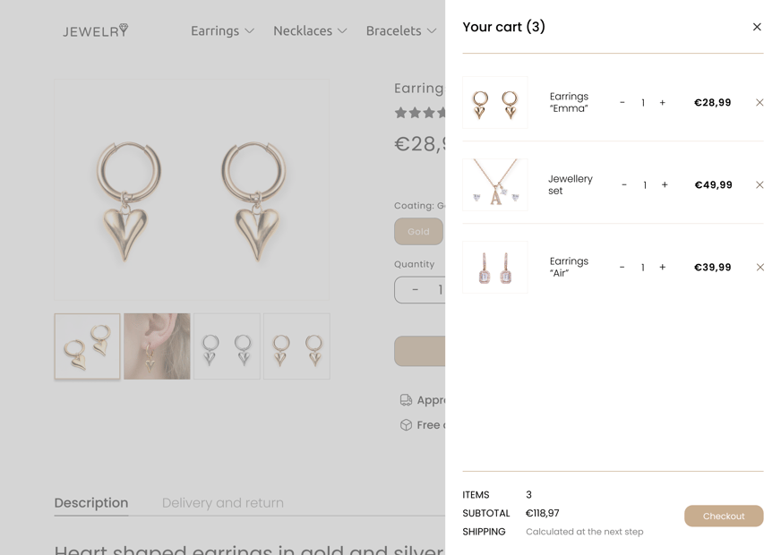The width and height of the screenshot is (781, 555).
Task: Expand the Bracelets menu
Action: (x=400, y=31)
